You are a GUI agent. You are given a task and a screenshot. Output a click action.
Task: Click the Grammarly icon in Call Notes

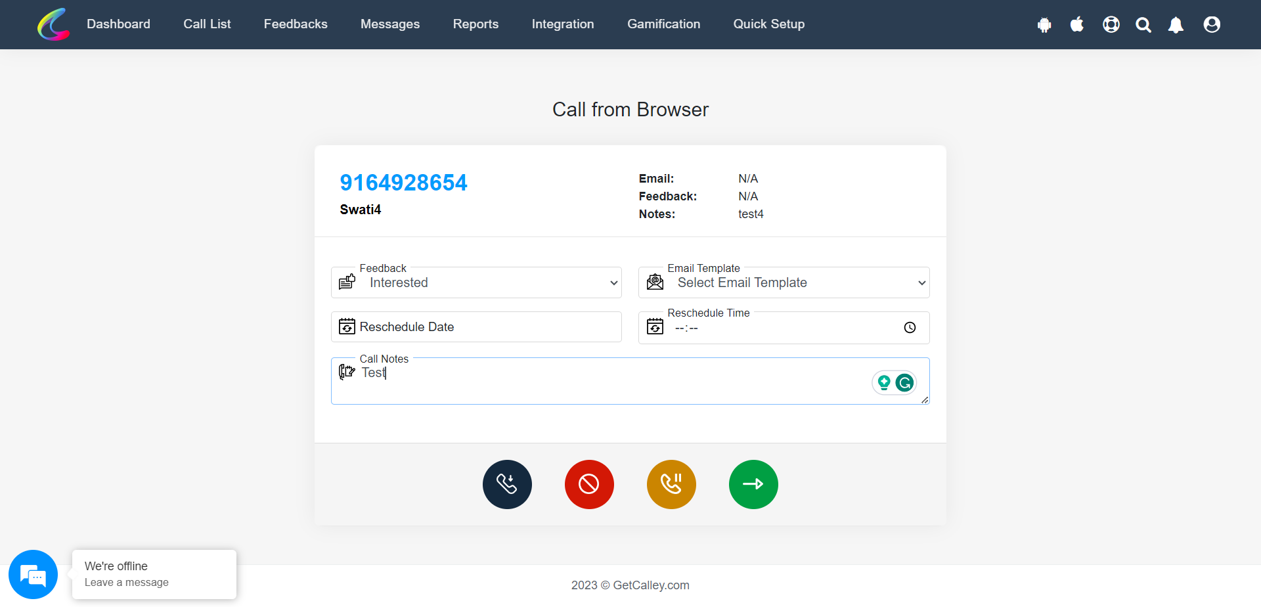905,382
